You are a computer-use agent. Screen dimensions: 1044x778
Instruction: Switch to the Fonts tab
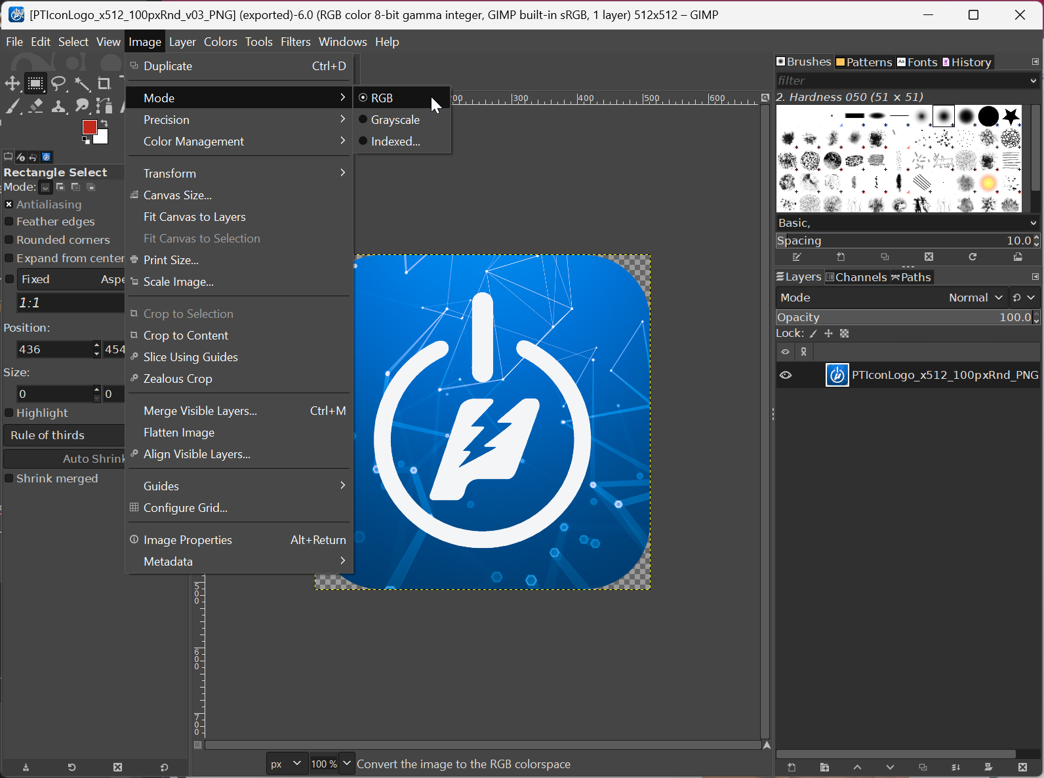pyautogui.click(x=917, y=62)
